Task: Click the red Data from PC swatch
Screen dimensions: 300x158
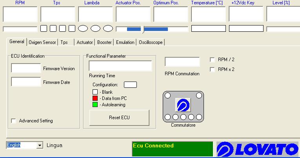Action: 95,98
